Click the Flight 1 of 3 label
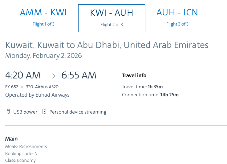The height and width of the screenshot is (164, 227). 43,24
